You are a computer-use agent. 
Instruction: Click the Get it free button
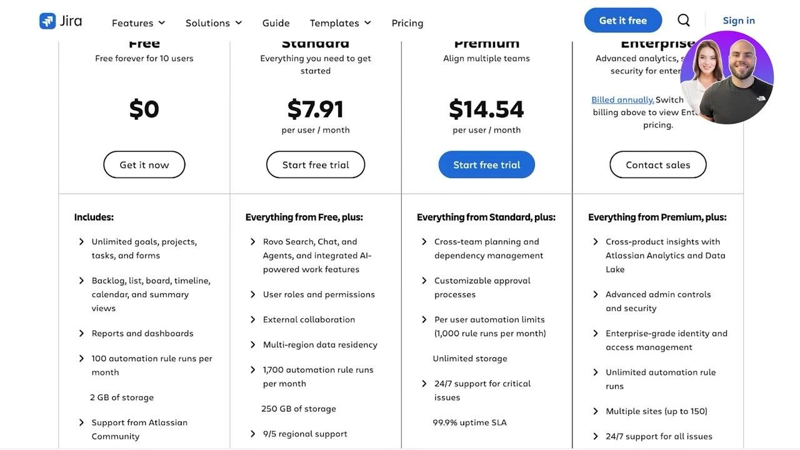tap(623, 20)
